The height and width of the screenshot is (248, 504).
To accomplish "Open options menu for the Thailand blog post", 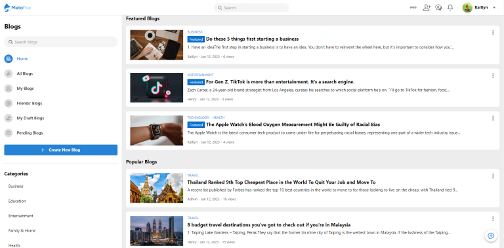I will (x=493, y=176).
